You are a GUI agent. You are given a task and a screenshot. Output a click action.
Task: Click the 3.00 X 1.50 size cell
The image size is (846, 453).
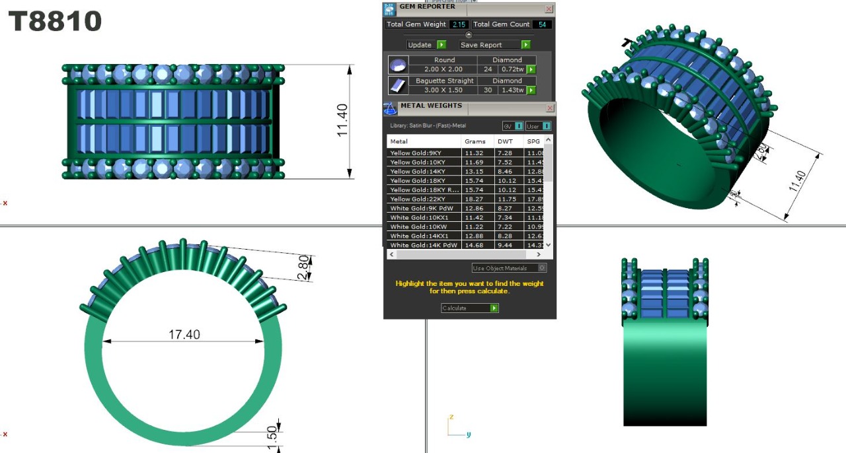444,90
